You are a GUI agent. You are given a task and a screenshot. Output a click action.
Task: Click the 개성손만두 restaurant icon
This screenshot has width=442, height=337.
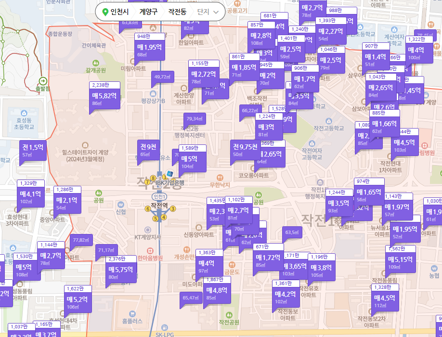coord(186,250)
